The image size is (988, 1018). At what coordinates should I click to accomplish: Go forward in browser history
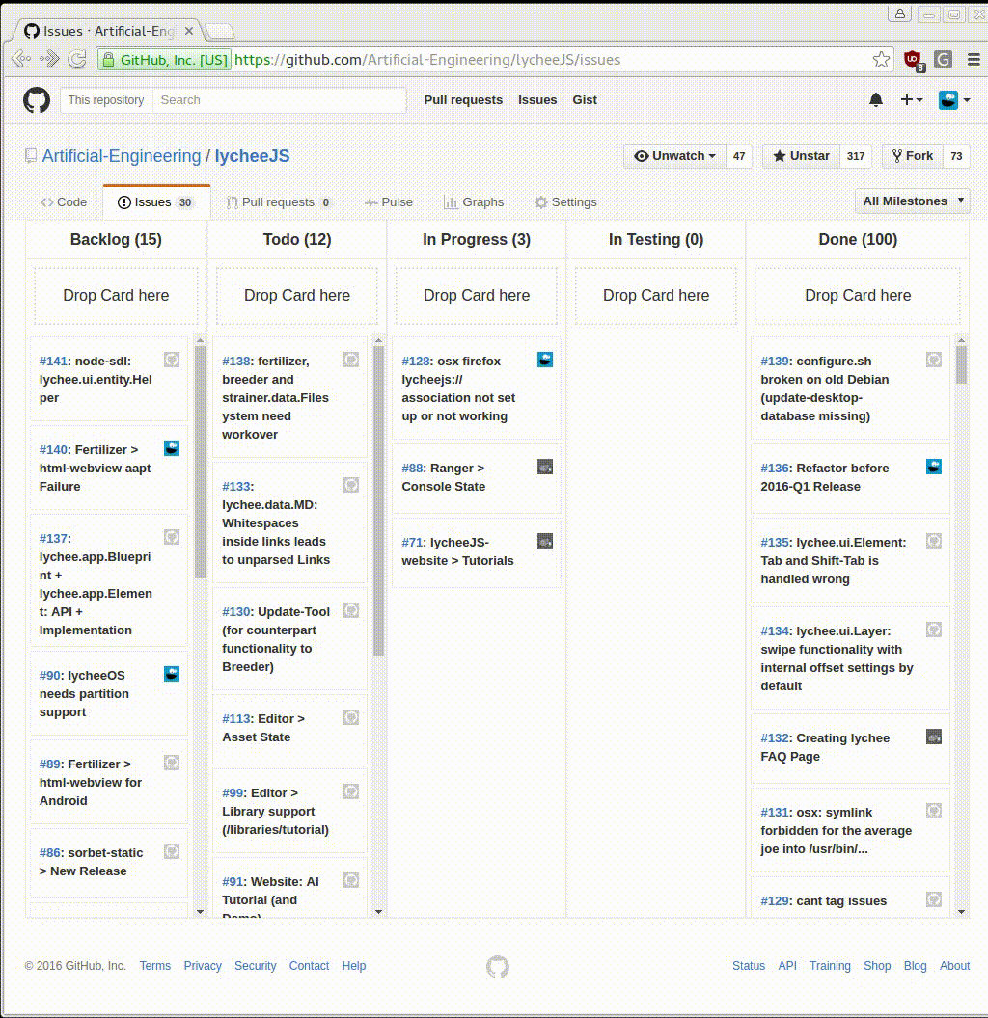pyautogui.click(x=49, y=59)
